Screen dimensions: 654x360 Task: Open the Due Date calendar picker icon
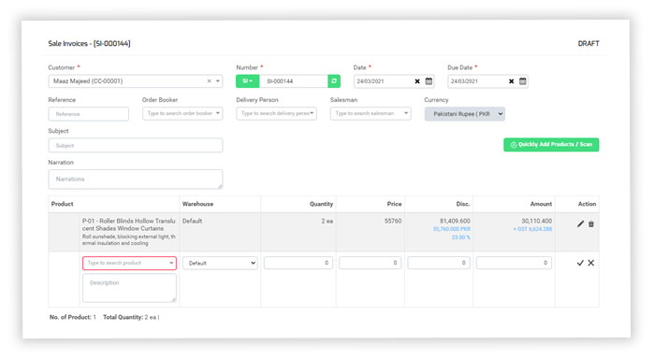coord(522,81)
